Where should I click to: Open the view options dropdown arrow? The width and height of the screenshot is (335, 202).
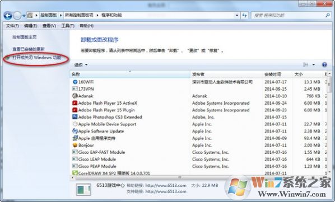(314, 65)
